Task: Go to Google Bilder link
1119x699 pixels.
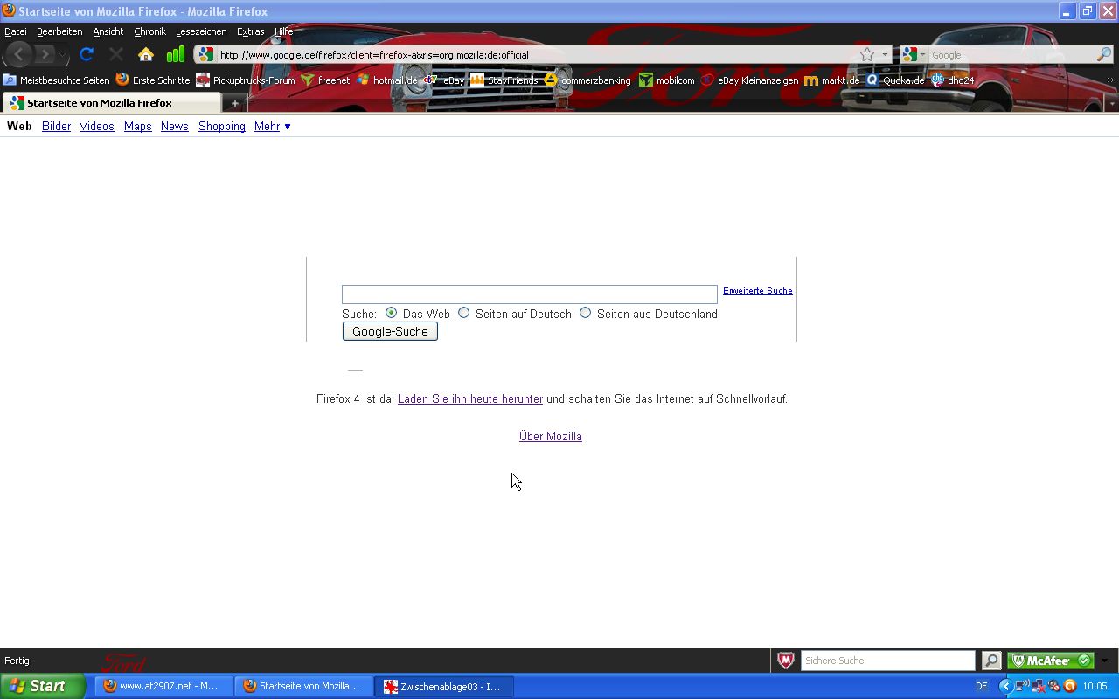Action: coord(56,126)
